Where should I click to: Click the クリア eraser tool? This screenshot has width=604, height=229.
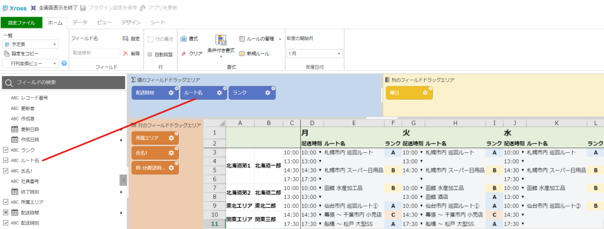192,54
